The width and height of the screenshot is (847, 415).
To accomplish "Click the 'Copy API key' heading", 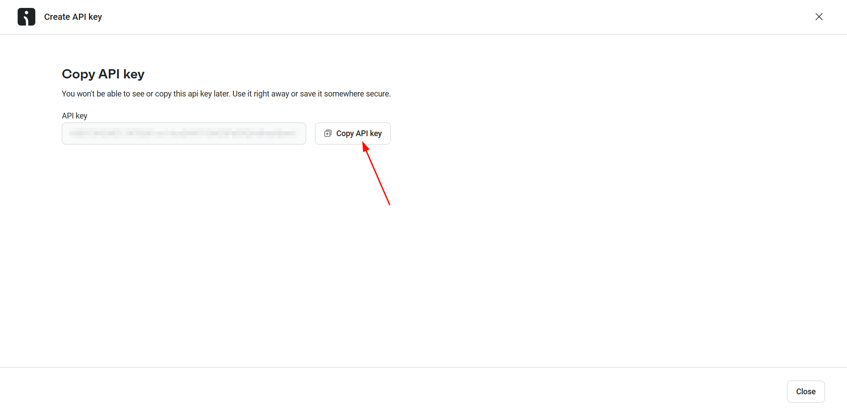I will click(103, 74).
